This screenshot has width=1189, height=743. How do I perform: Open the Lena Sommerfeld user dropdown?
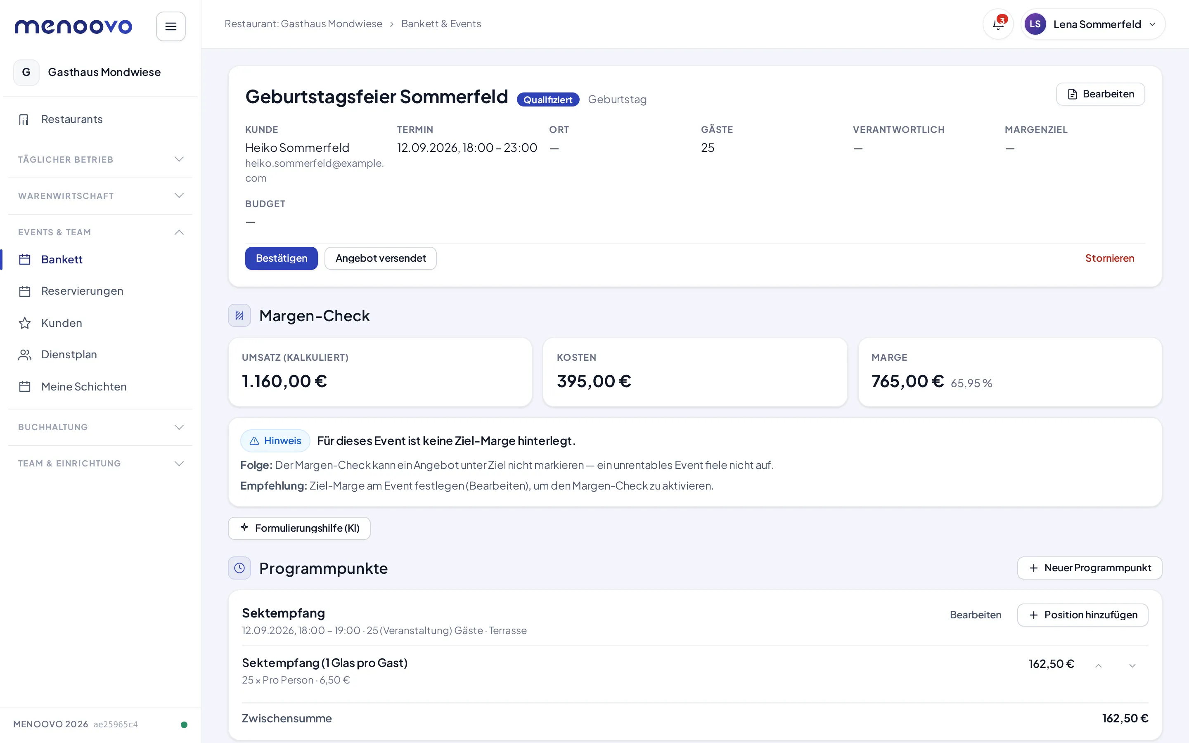point(1093,24)
